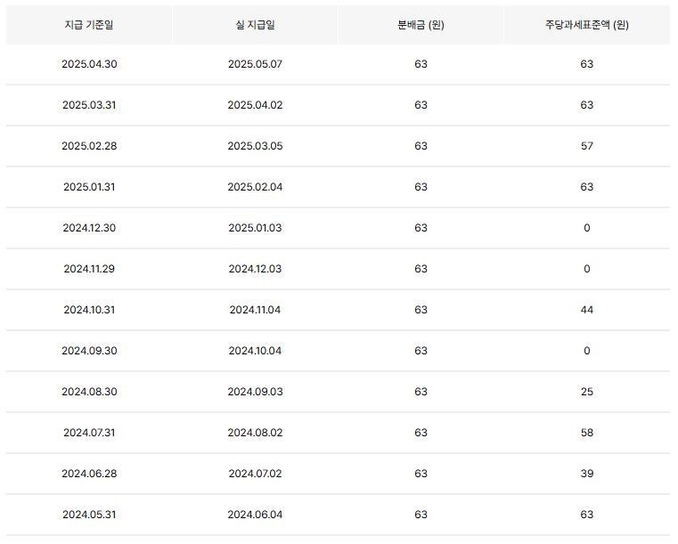Select the 2025.01.31 record date cell
The image size is (678, 544).
pyautogui.click(x=89, y=187)
